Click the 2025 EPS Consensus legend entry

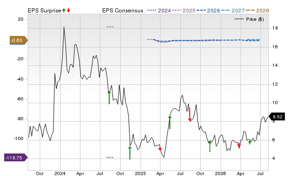[x=184, y=11]
